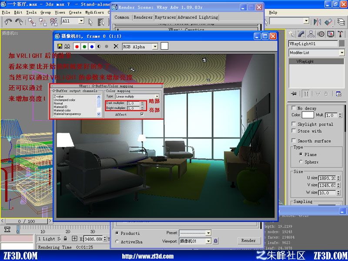Click the Key Mode toggle under time slider

tap(7, 229)
